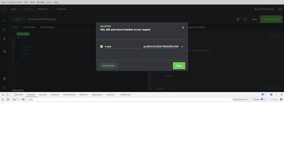Toggle the x-user header checkbox
Viewport: 284px width, 149px height.
[102, 46]
